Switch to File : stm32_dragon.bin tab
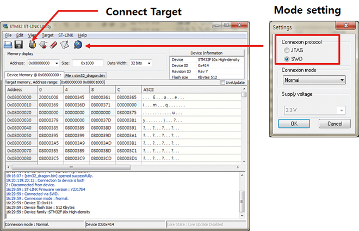Viewport: 359px width, 231px height. (x=85, y=76)
